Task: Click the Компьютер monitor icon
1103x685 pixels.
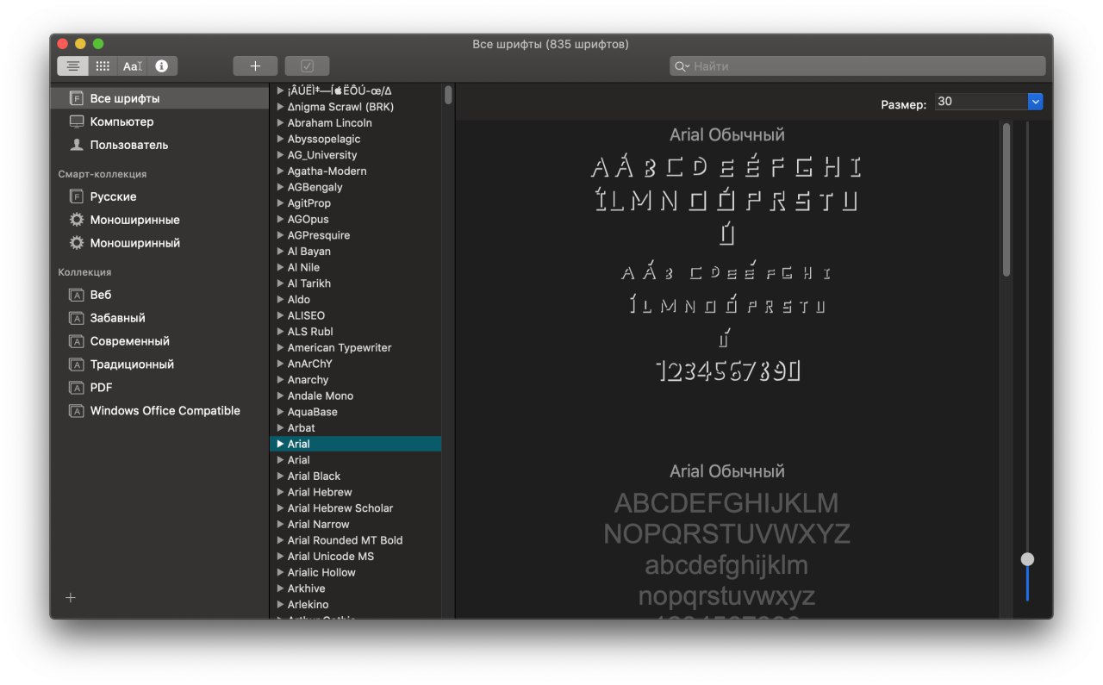Action: (x=77, y=121)
